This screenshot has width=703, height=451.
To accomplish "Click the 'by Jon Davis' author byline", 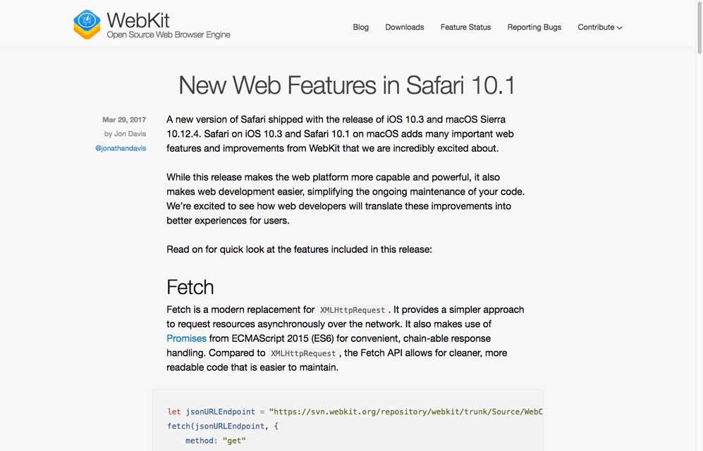I will click(x=125, y=134).
